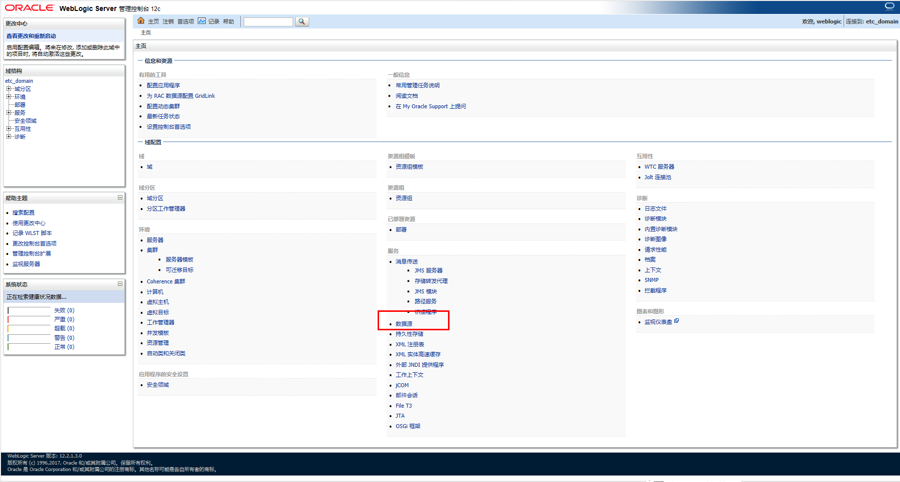Open the Jolt 连接池 link
The width and height of the screenshot is (900, 482).
pyautogui.click(x=658, y=177)
